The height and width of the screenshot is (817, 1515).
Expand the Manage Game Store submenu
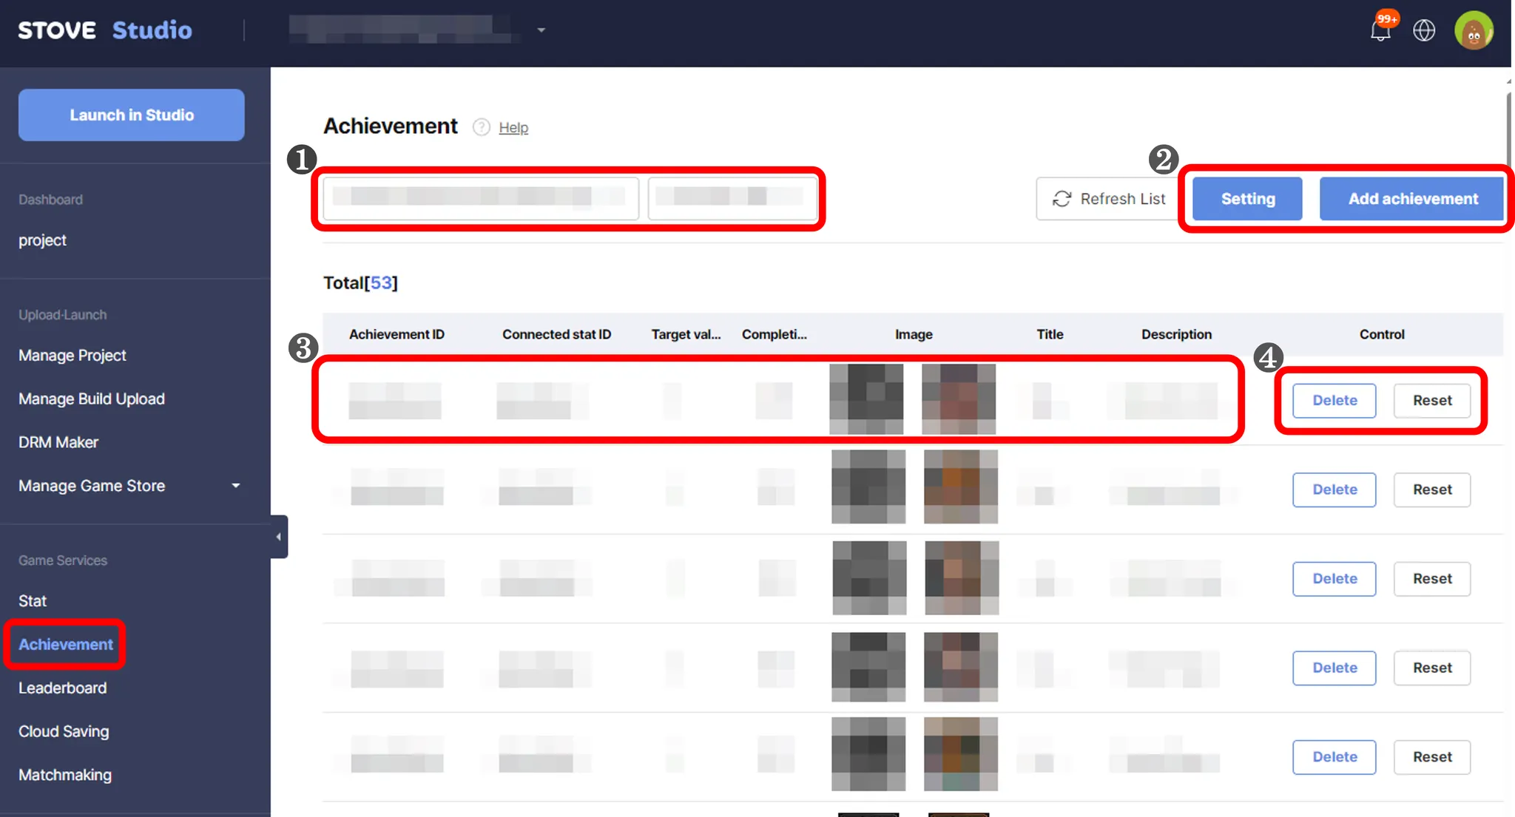point(235,486)
